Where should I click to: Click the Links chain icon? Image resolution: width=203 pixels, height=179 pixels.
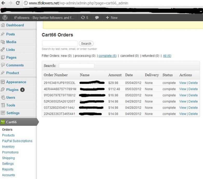[3, 49]
